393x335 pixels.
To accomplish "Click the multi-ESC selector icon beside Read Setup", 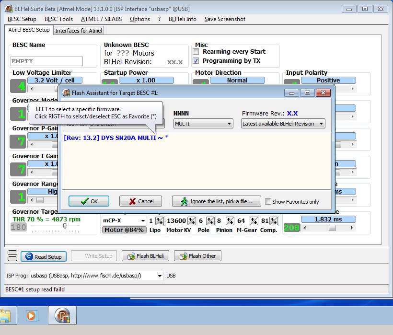I will coord(12,256).
